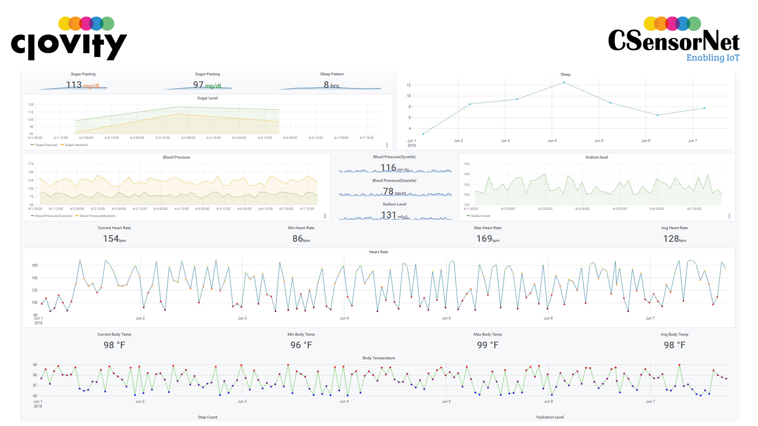This screenshot has height=426, width=758.
Task: Select the 116 mm Hg systole value
Action: pyautogui.click(x=394, y=168)
